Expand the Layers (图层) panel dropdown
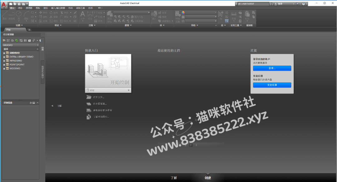Viewport: 337px width, 182px height. pyautogui.click(x=128, y=25)
